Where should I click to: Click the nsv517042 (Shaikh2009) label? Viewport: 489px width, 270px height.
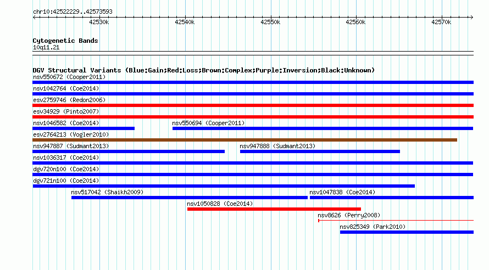tap(107, 192)
